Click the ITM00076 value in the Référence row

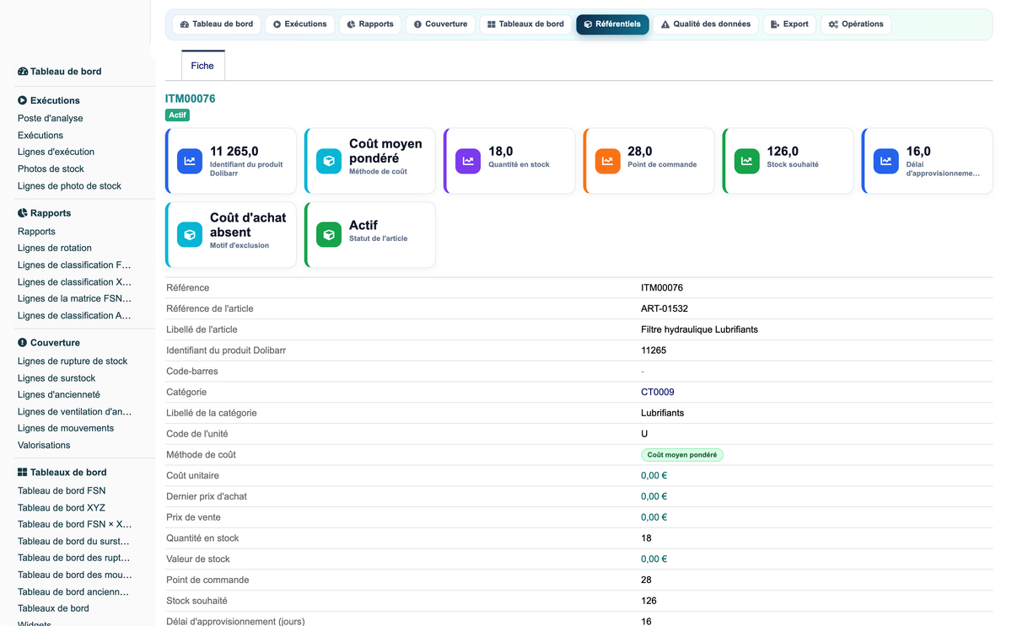click(x=662, y=288)
